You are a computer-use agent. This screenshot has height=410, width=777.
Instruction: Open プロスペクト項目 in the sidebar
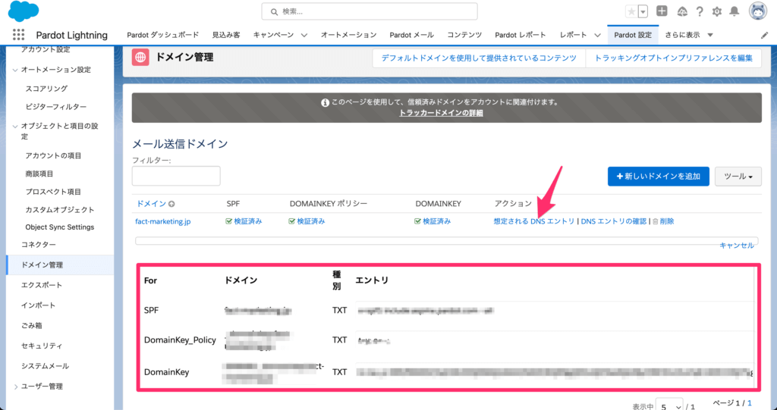coord(53,192)
